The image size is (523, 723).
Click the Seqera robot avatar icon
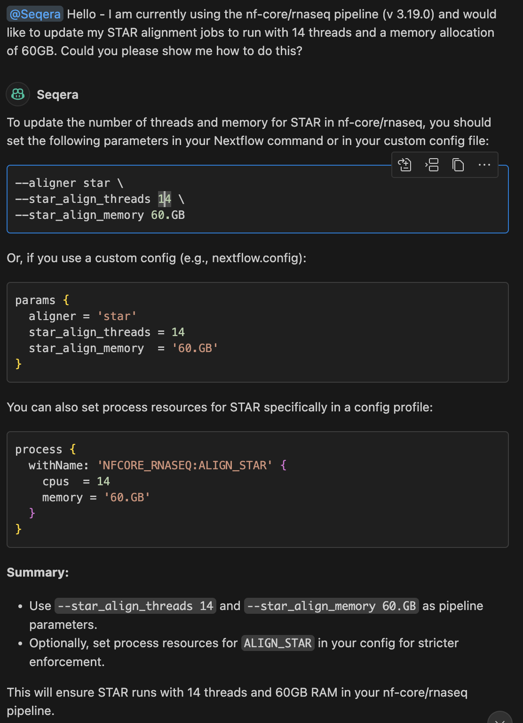pos(18,94)
